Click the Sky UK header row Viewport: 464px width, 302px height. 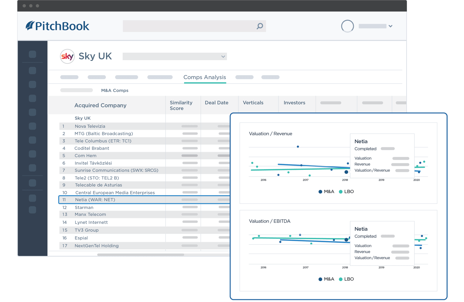(x=145, y=118)
